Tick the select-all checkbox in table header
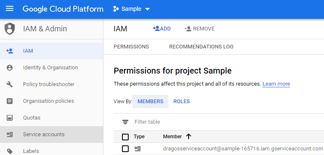This screenshot has width=324, height=155. (x=125, y=137)
